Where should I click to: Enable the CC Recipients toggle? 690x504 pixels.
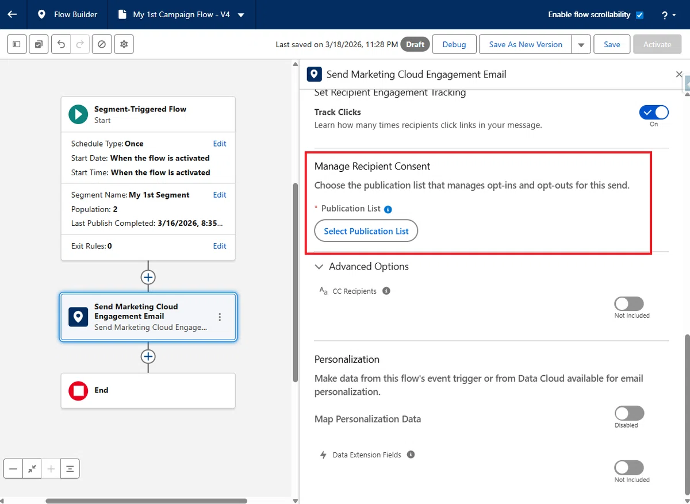(x=629, y=303)
